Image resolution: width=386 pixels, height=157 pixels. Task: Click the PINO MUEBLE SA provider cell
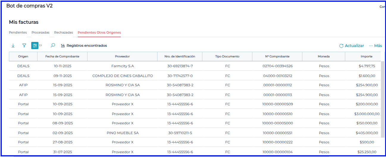click(x=123, y=133)
